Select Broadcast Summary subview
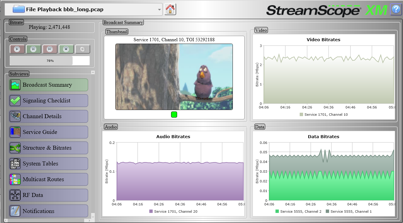This screenshot has width=403, height=223. (48, 85)
